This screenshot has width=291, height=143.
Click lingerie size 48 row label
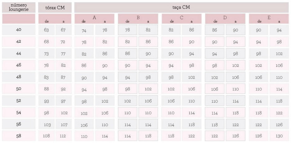click(19, 77)
